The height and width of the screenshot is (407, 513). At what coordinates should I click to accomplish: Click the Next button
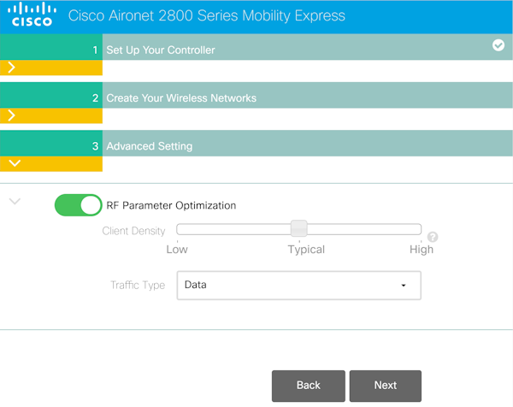(386, 386)
